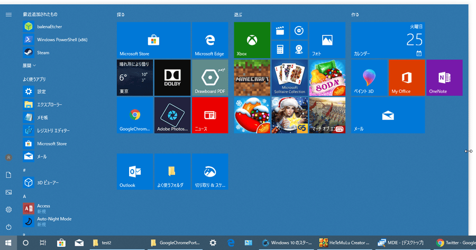This screenshot has height=250, width=476.
Task: Open the ニュース news tile
Action: tap(210, 115)
